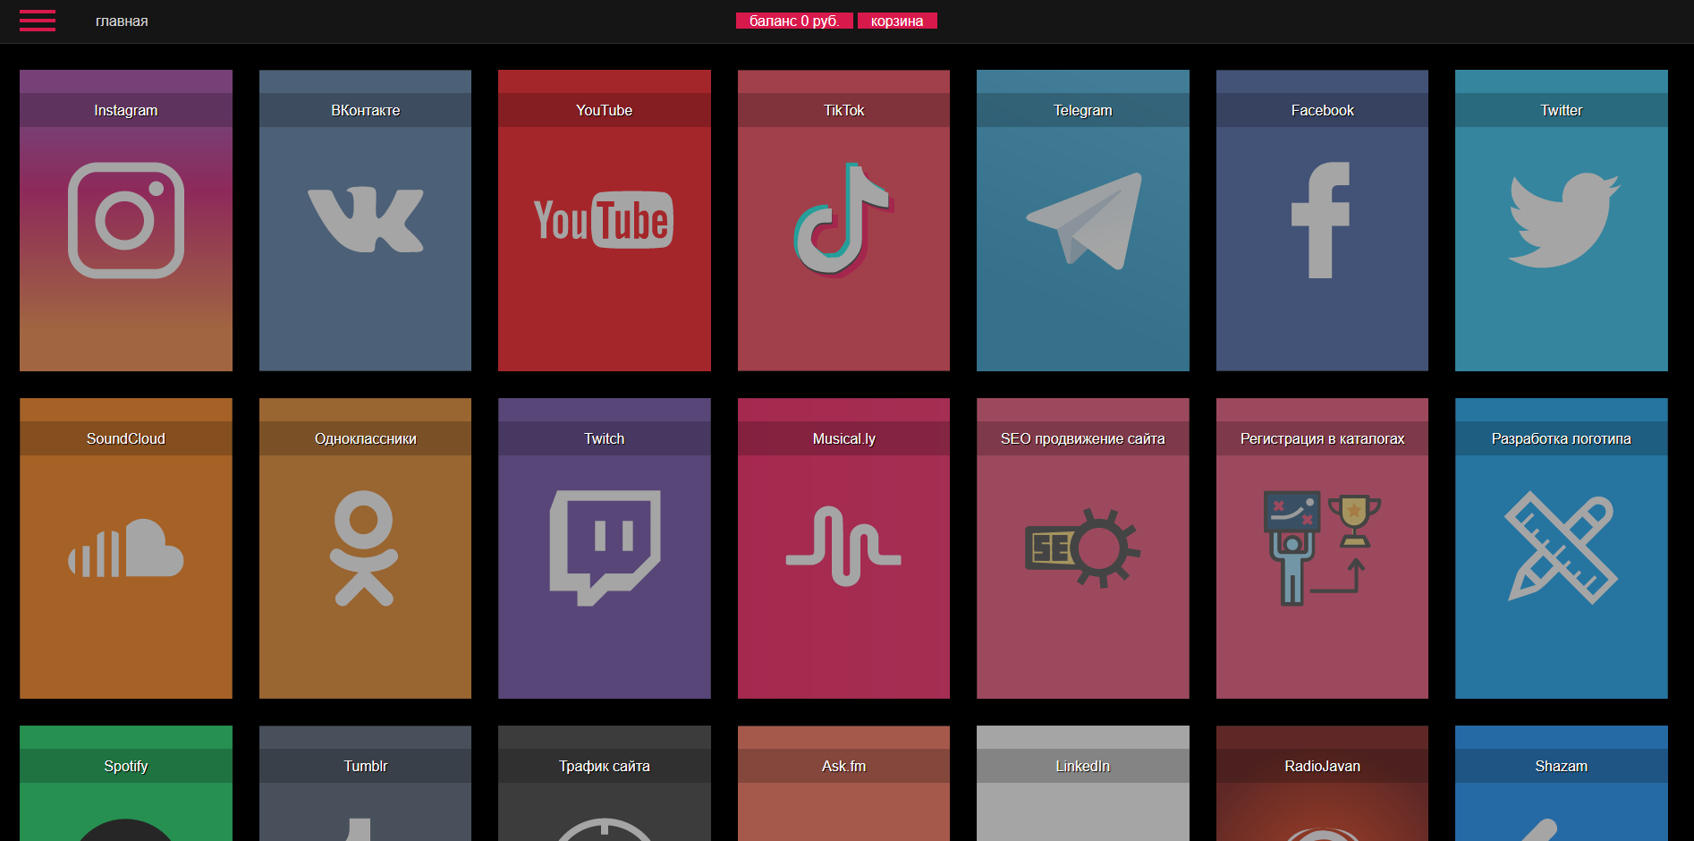
Task: Click the TikTok note logo icon
Action: click(x=843, y=220)
